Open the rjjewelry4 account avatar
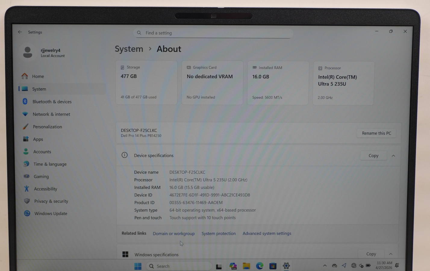 (28, 52)
